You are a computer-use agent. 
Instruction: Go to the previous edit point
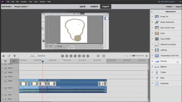coord(63,56)
